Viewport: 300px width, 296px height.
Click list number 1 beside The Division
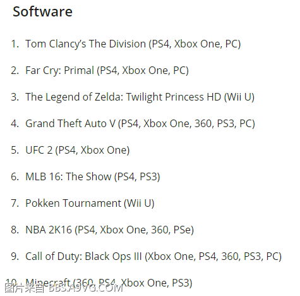[15, 44]
